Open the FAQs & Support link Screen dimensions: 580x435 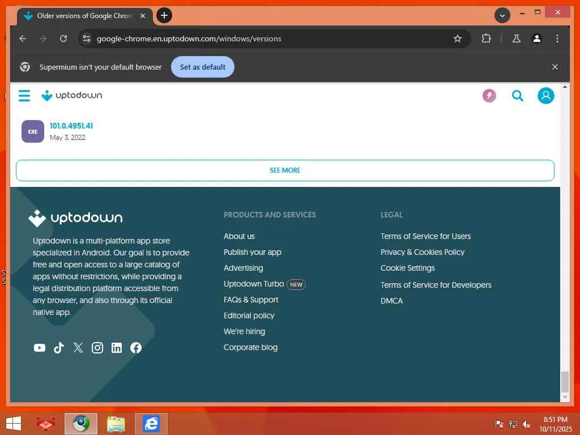[x=251, y=300]
